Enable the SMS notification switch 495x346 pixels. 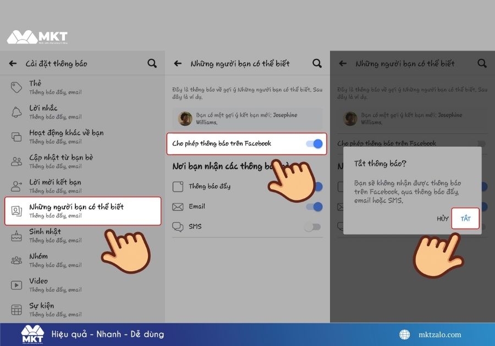[312, 226]
